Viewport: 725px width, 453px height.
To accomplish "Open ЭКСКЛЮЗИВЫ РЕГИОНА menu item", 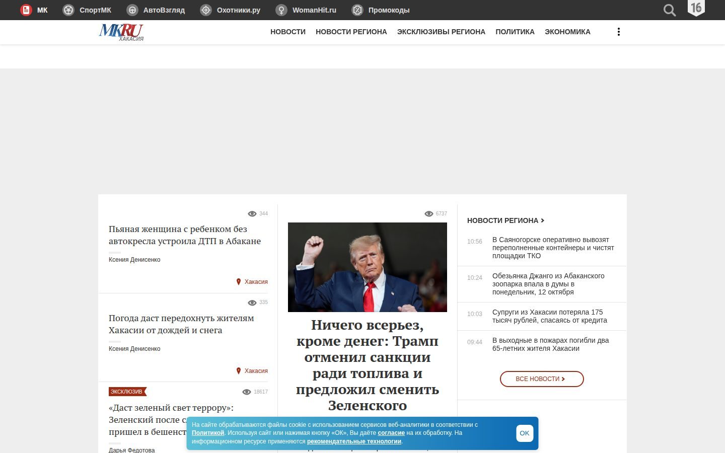I will point(441,32).
